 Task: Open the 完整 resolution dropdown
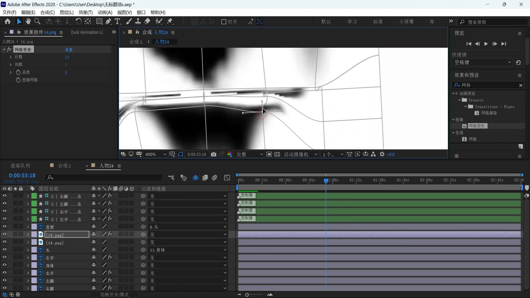(x=250, y=154)
